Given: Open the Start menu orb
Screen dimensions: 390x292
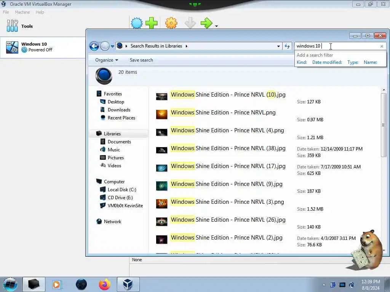Looking at the screenshot, I should (x=10, y=284).
